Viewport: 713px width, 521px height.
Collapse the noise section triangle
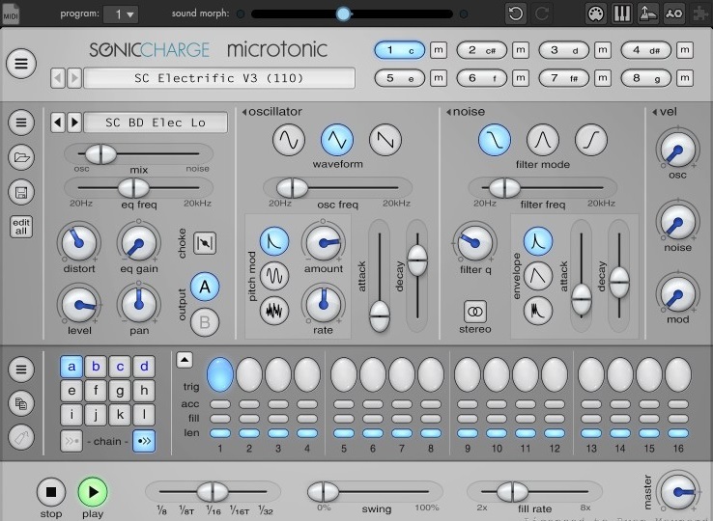click(x=449, y=112)
